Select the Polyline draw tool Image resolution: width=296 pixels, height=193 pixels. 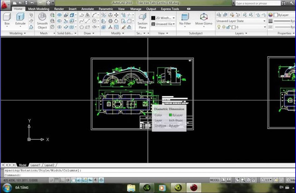pos(81,15)
